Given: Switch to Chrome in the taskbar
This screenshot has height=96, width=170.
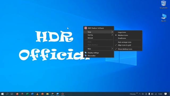Looking at the screenshot, I should (53, 94).
